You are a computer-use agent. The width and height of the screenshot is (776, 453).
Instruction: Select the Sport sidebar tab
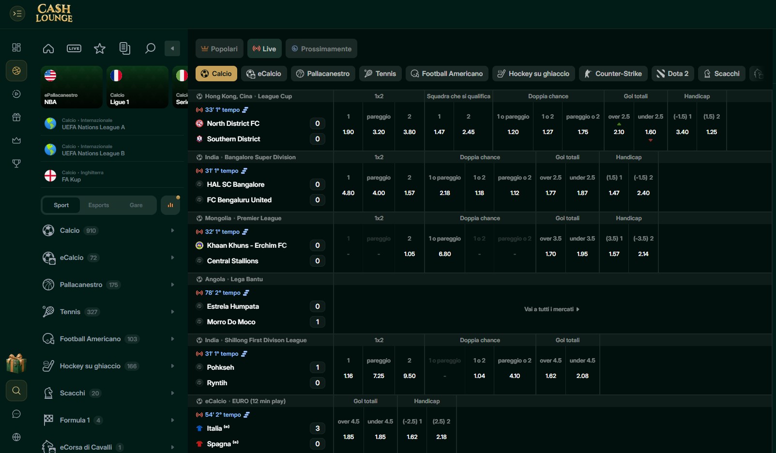tap(61, 205)
